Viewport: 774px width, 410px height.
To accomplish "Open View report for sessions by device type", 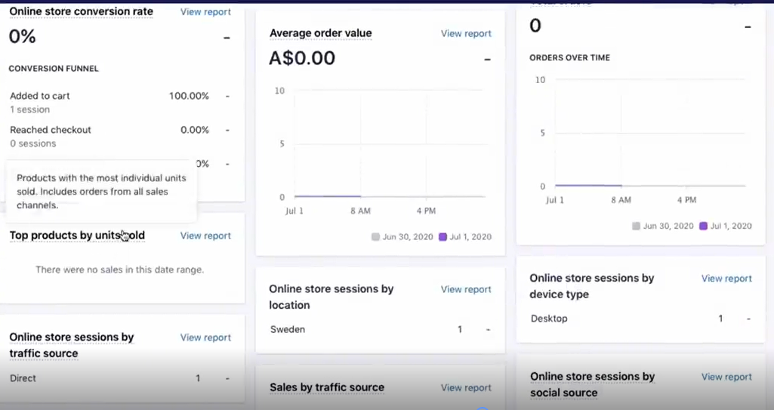I will pyautogui.click(x=726, y=279).
